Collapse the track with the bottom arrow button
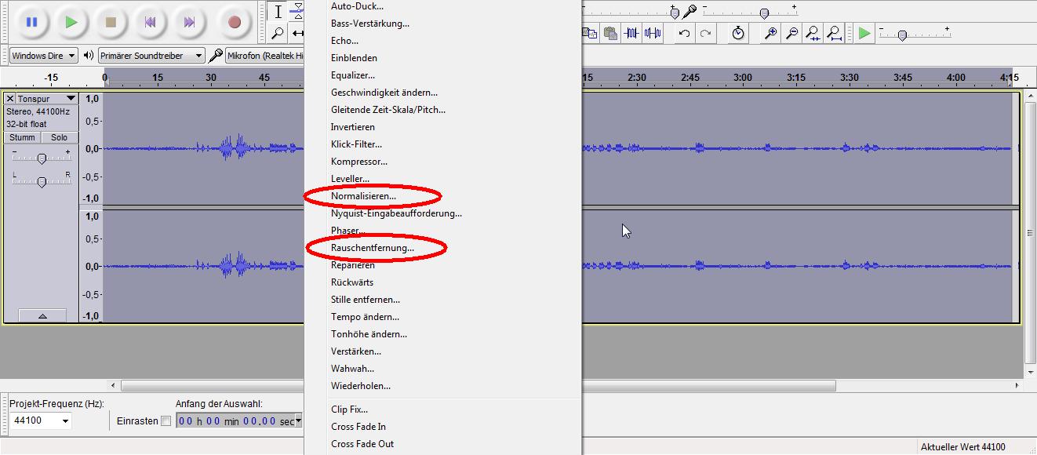Screen dimensions: 1037x455 click(42, 315)
